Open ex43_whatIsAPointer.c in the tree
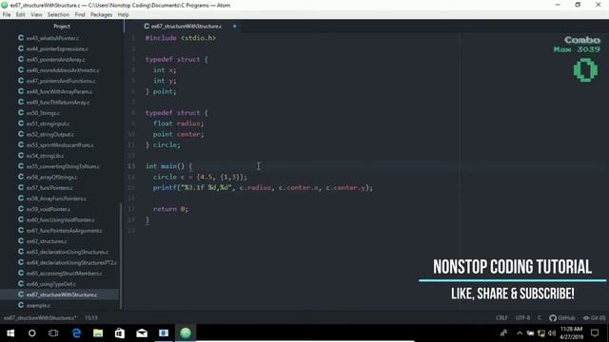This screenshot has width=609, height=342. tap(53, 38)
